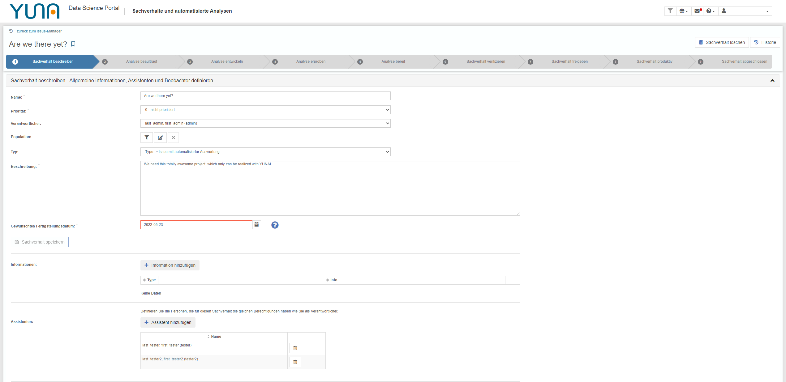Viewport: 786px width, 382px height.
Task: Open the Priorität dropdown
Action: click(265, 110)
